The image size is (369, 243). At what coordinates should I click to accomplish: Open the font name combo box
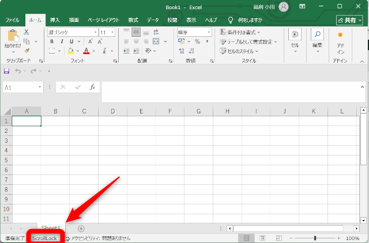[73, 32]
